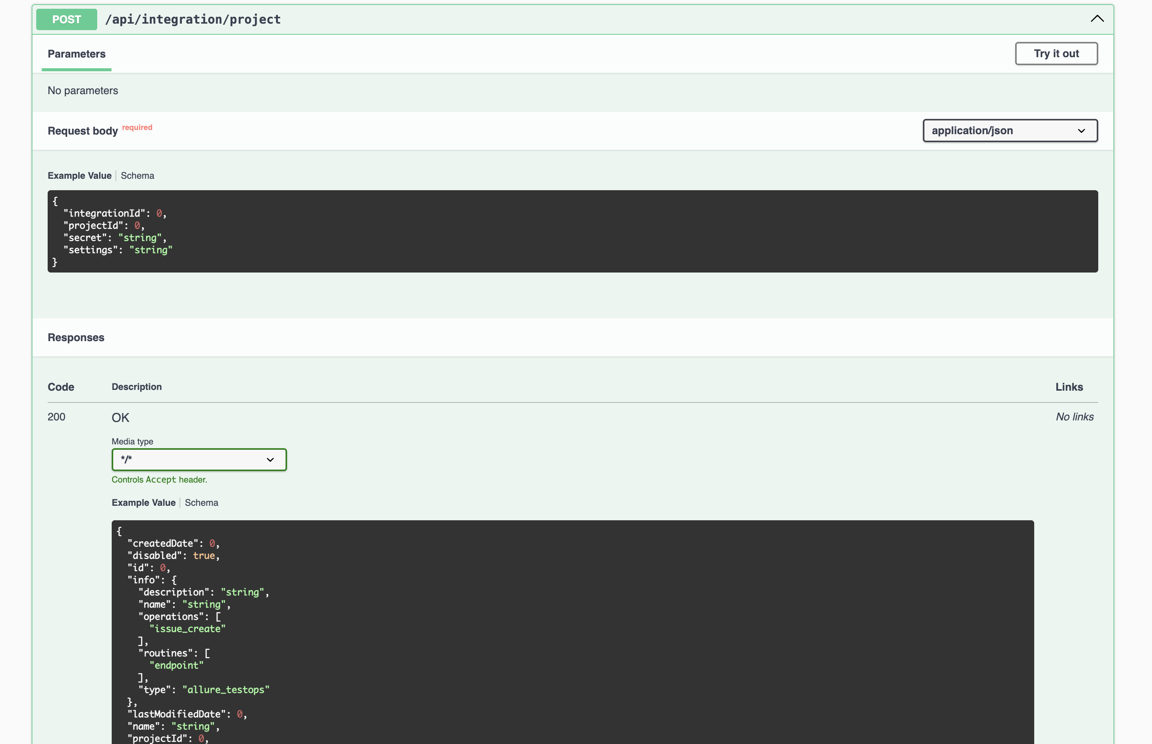Click the "No links" text
The height and width of the screenshot is (744, 1152).
point(1075,417)
